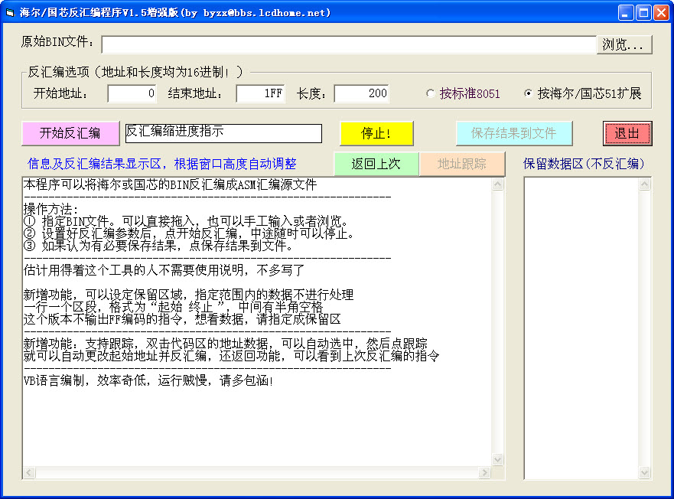Click the 结束地址 end address field
Screen dimensions: 674x499
260,93
